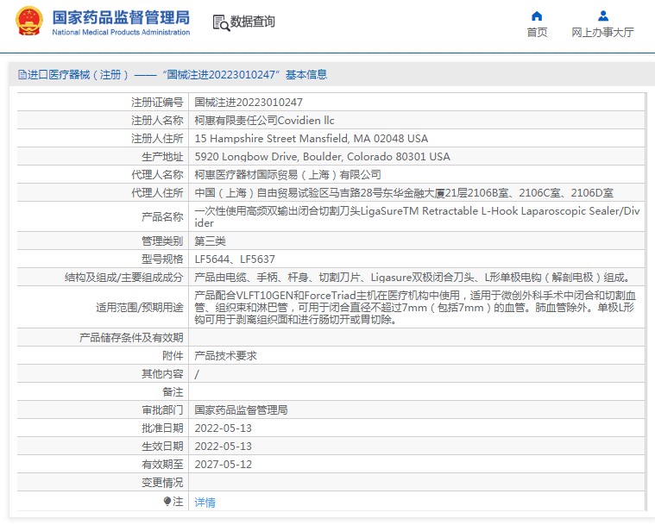
Task: Open the 数据查询 section title
Action: [252, 22]
